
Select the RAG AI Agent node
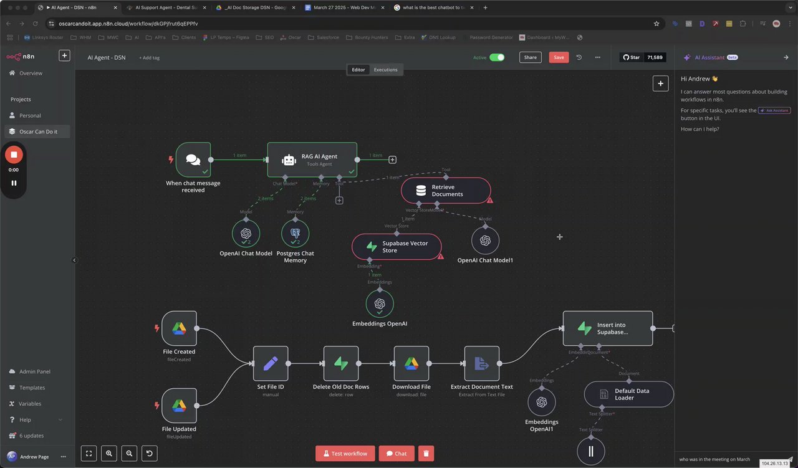point(312,160)
